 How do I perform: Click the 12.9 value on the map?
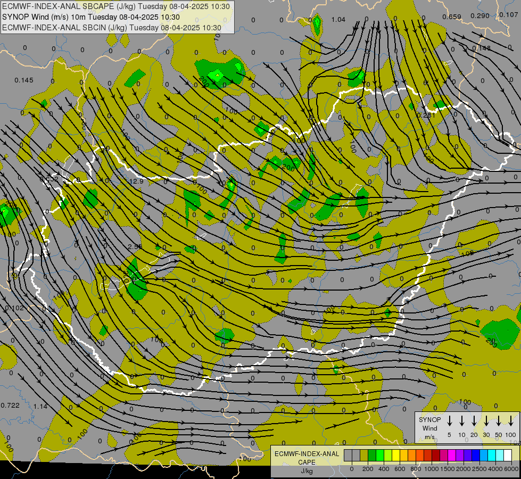[137, 181]
